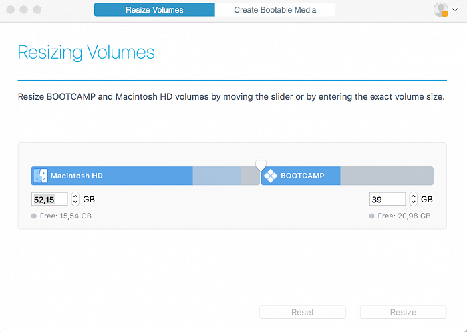This screenshot has width=467, height=332.
Task: Click the BOOTCAMP diamond logo icon
Action: (x=270, y=176)
